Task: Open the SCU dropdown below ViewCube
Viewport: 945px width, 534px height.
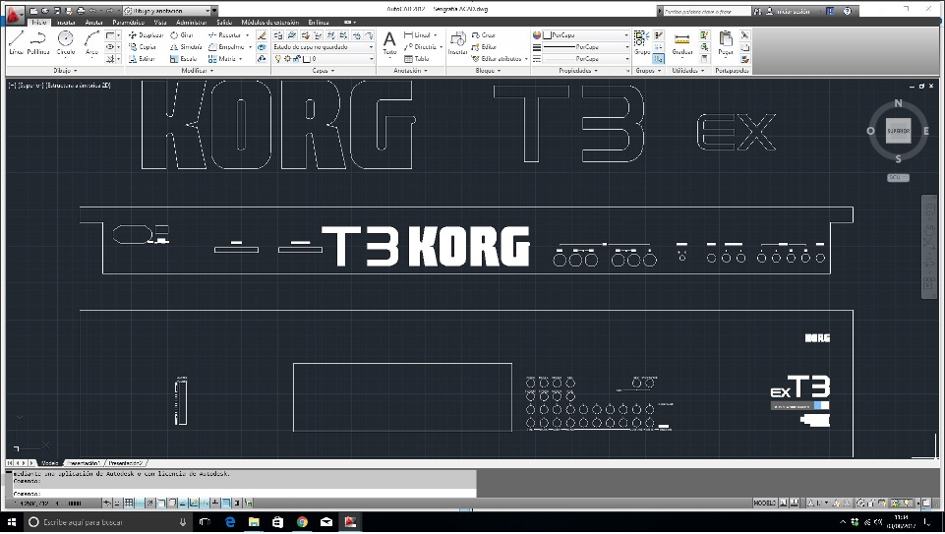Action: tap(898, 178)
